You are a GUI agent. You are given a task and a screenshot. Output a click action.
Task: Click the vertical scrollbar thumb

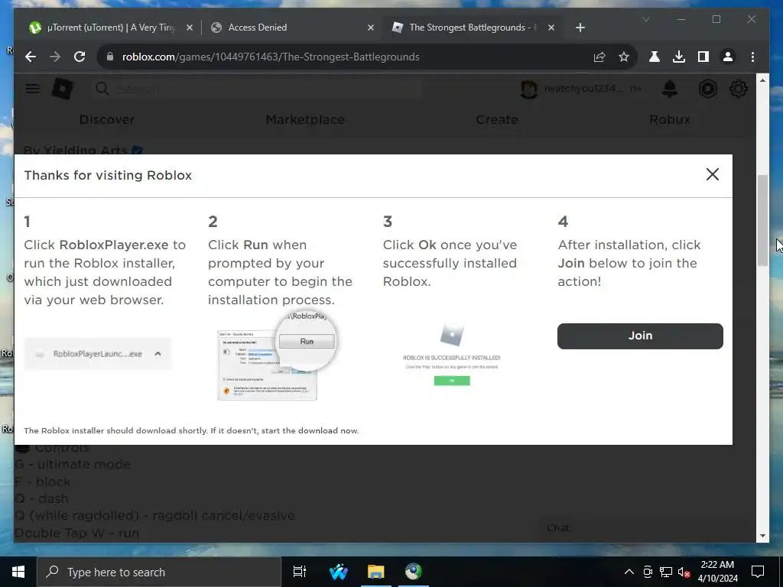click(762, 220)
